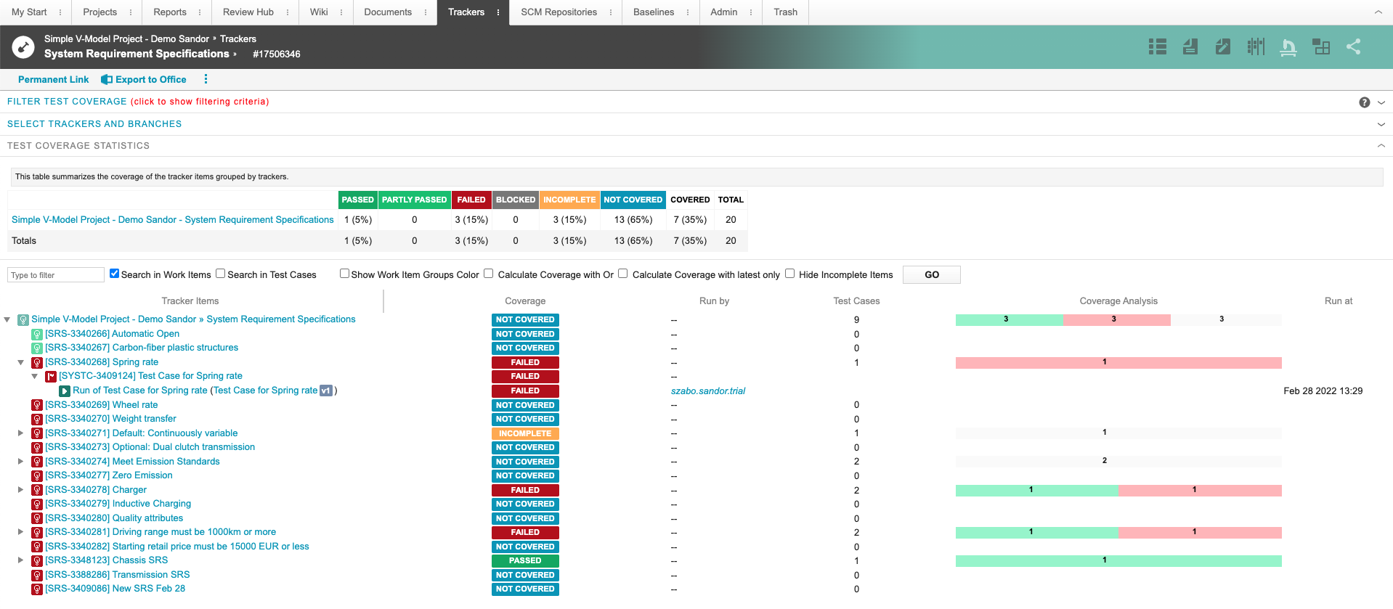
Task: Click INCOMPLETE badge for Continuously variable row
Action: (x=525, y=433)
